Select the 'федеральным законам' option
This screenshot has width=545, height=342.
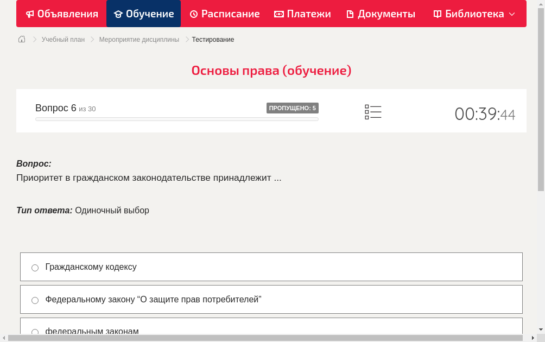35,332
